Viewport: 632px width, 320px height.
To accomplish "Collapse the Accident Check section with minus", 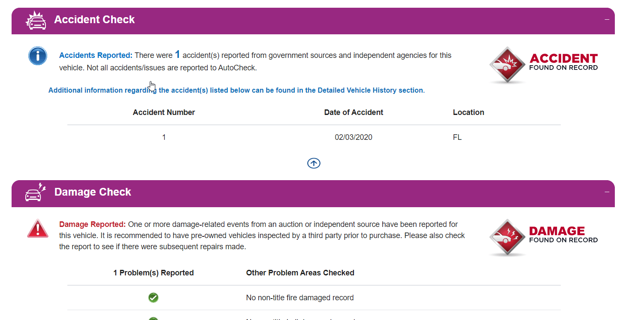I will coord(607,20).
